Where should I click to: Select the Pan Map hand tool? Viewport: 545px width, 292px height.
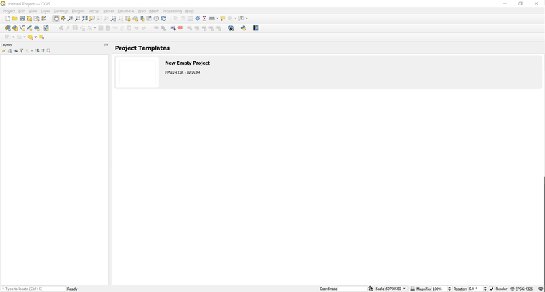pyautogui.click(x=56, y=18)
